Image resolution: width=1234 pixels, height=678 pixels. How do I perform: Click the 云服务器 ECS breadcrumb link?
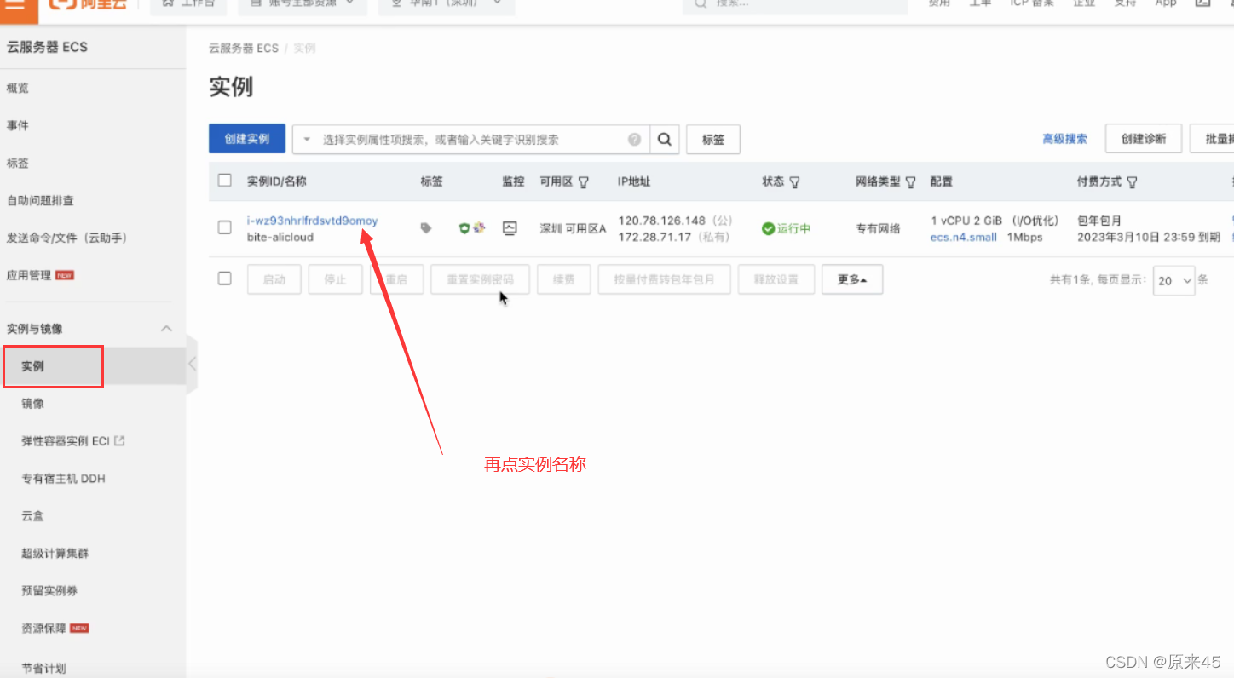tap(244, 49)
